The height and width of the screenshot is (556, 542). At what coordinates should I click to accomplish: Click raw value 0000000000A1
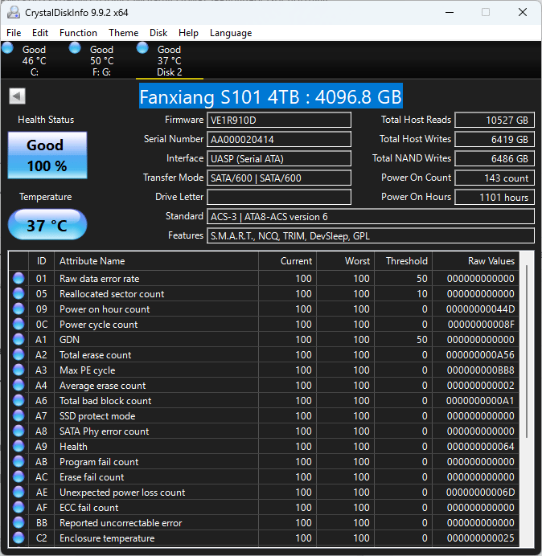point(480,401)
